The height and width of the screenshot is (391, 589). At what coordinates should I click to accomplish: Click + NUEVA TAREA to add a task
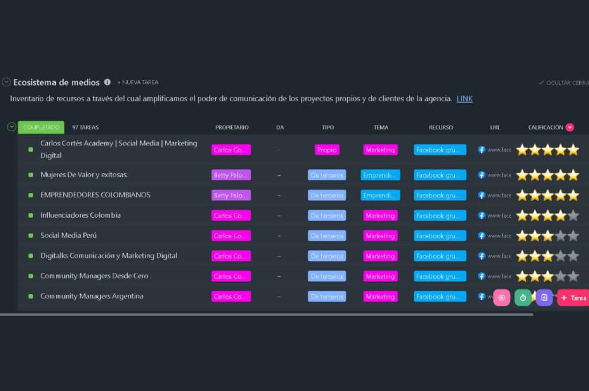(x=138, y=82)
